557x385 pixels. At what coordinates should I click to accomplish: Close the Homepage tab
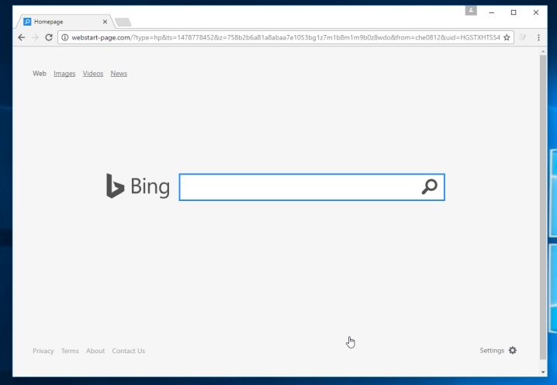tap(105, 22)
